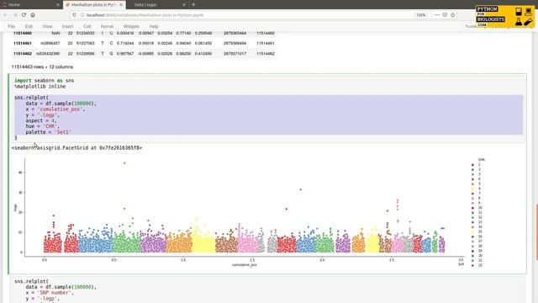Click the "x = 'SNP number'" line in the lower cell
The image size is (538, 303).
coord(50,293)
